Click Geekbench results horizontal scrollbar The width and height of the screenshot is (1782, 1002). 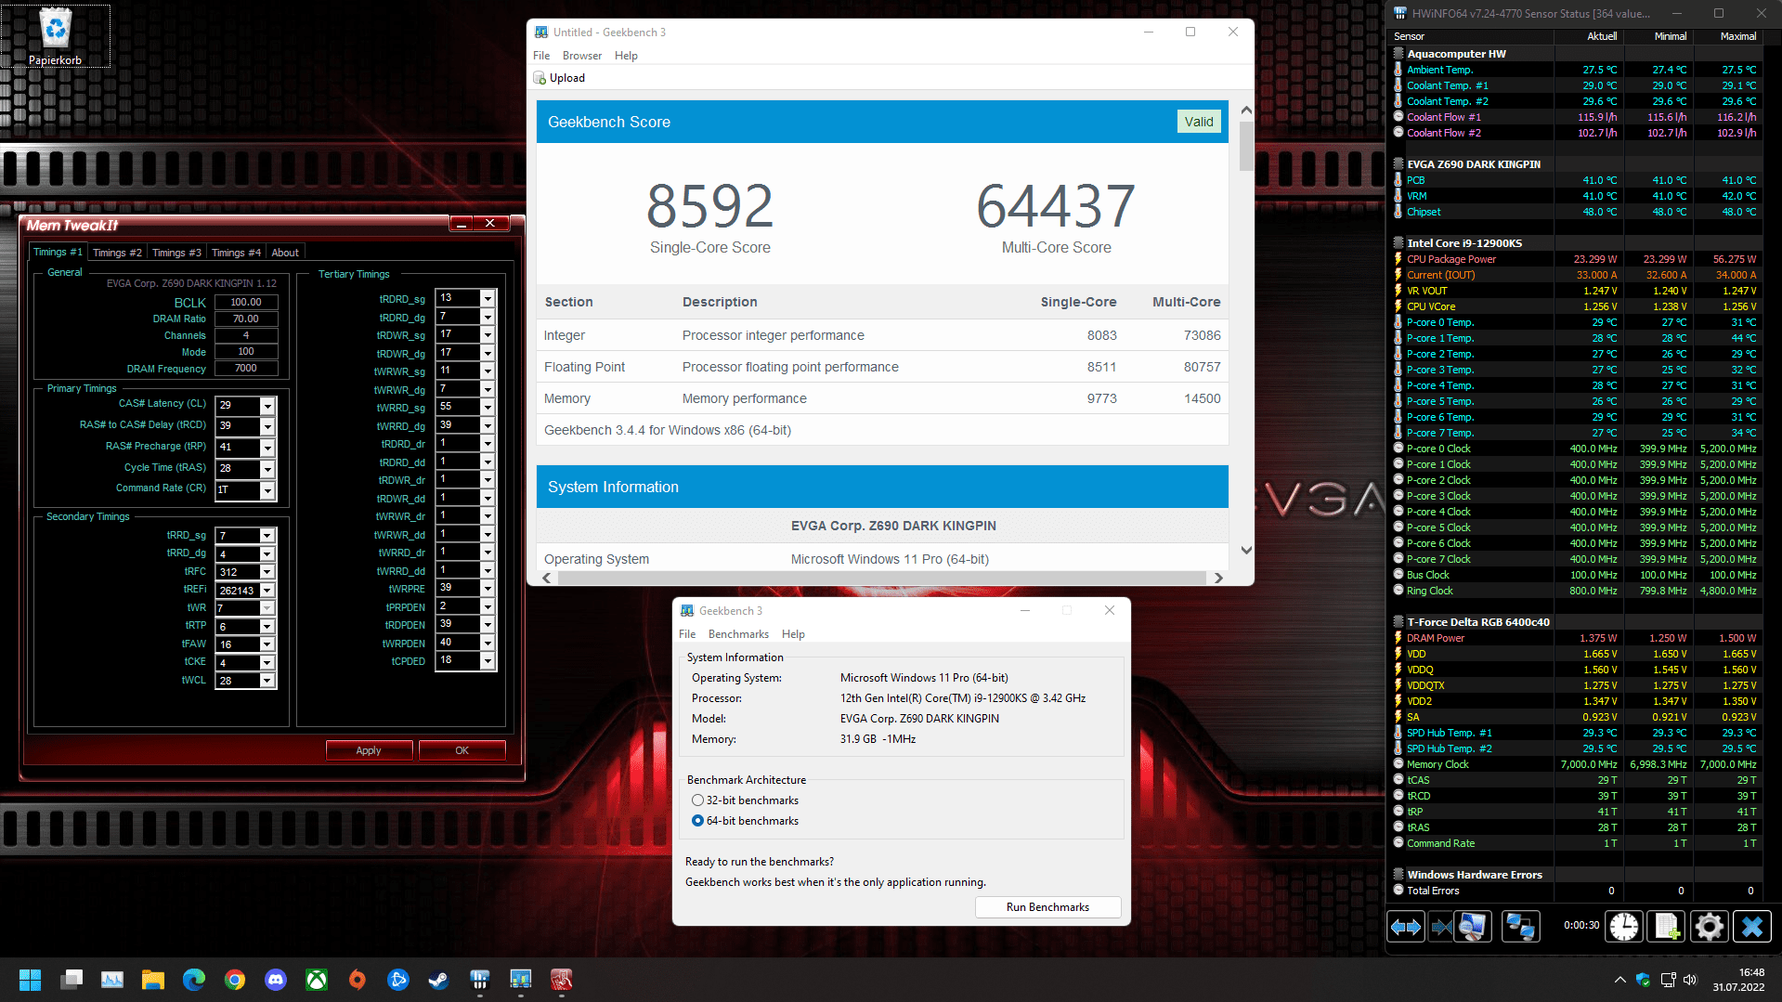click(882, 578)
